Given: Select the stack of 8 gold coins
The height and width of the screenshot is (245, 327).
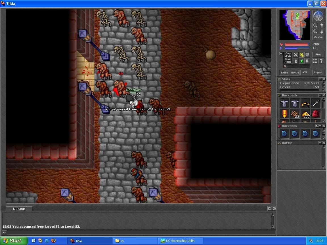Looking at the screenshot, I should click(x=305, y=103).
